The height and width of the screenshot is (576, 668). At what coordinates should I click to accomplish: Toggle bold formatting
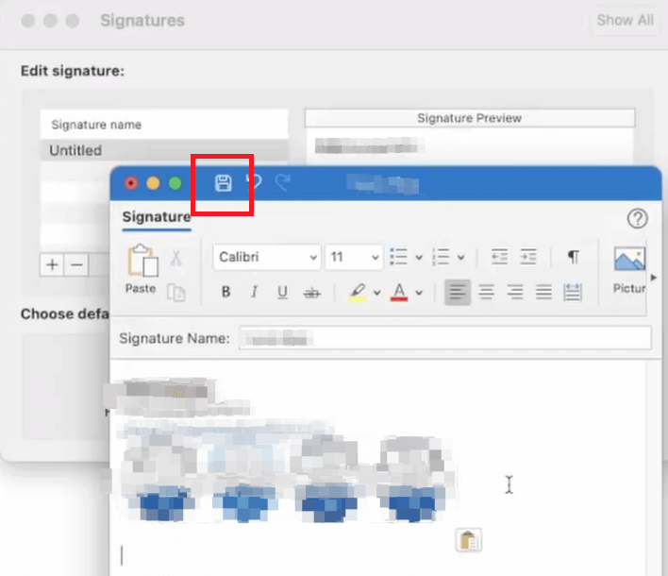tap(225, 293)
